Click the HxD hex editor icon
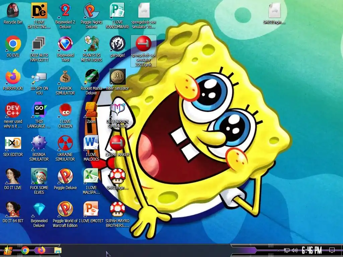Image resolution: width=343 pixels, height=257 pixels. point(13,143)
